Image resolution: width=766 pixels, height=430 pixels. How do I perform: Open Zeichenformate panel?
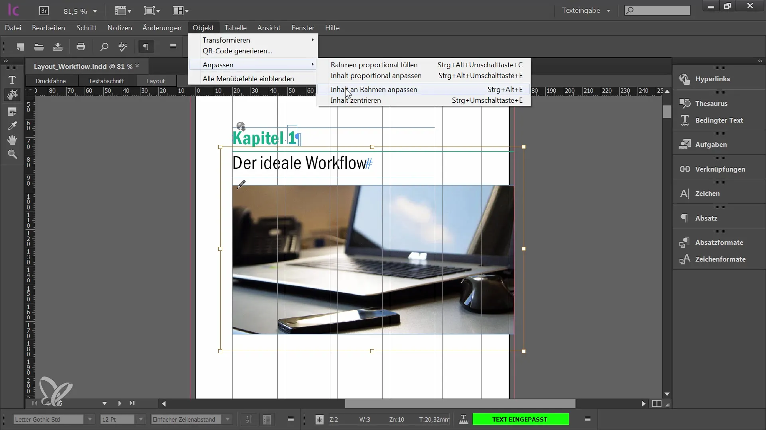click(720, 259)
